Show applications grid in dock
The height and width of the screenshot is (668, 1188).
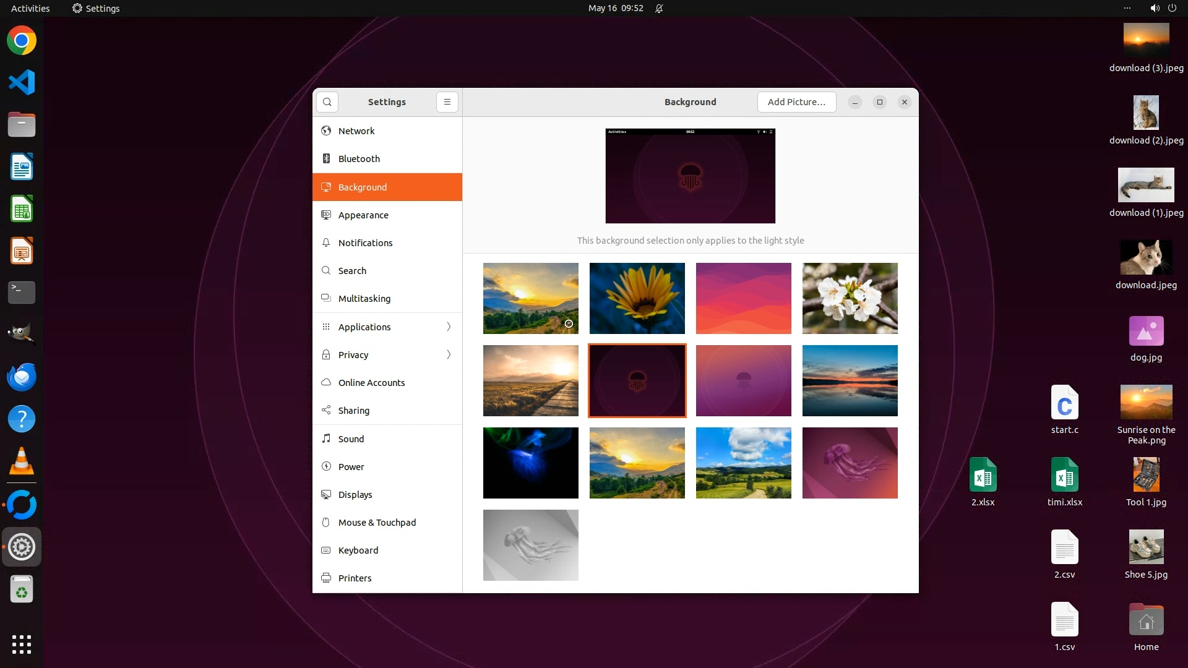(22, 644)
